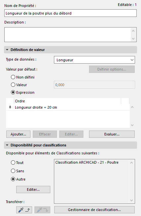Click the Valeur 0,000 input field

(94, 85)
